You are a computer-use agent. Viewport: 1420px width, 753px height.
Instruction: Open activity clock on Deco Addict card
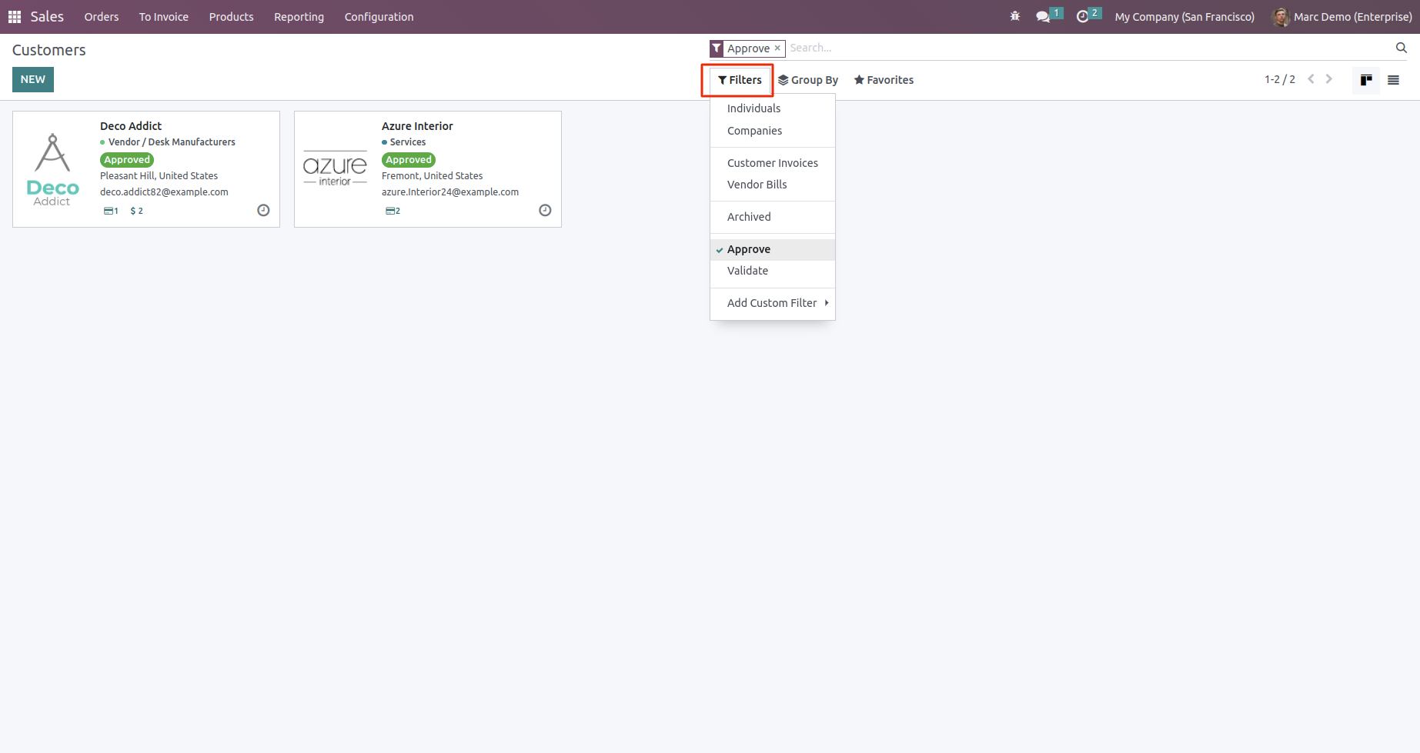(x=263, y=210)
